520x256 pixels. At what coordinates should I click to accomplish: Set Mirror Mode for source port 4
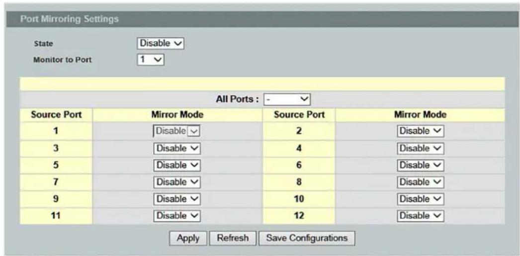[x=420, y=148]
